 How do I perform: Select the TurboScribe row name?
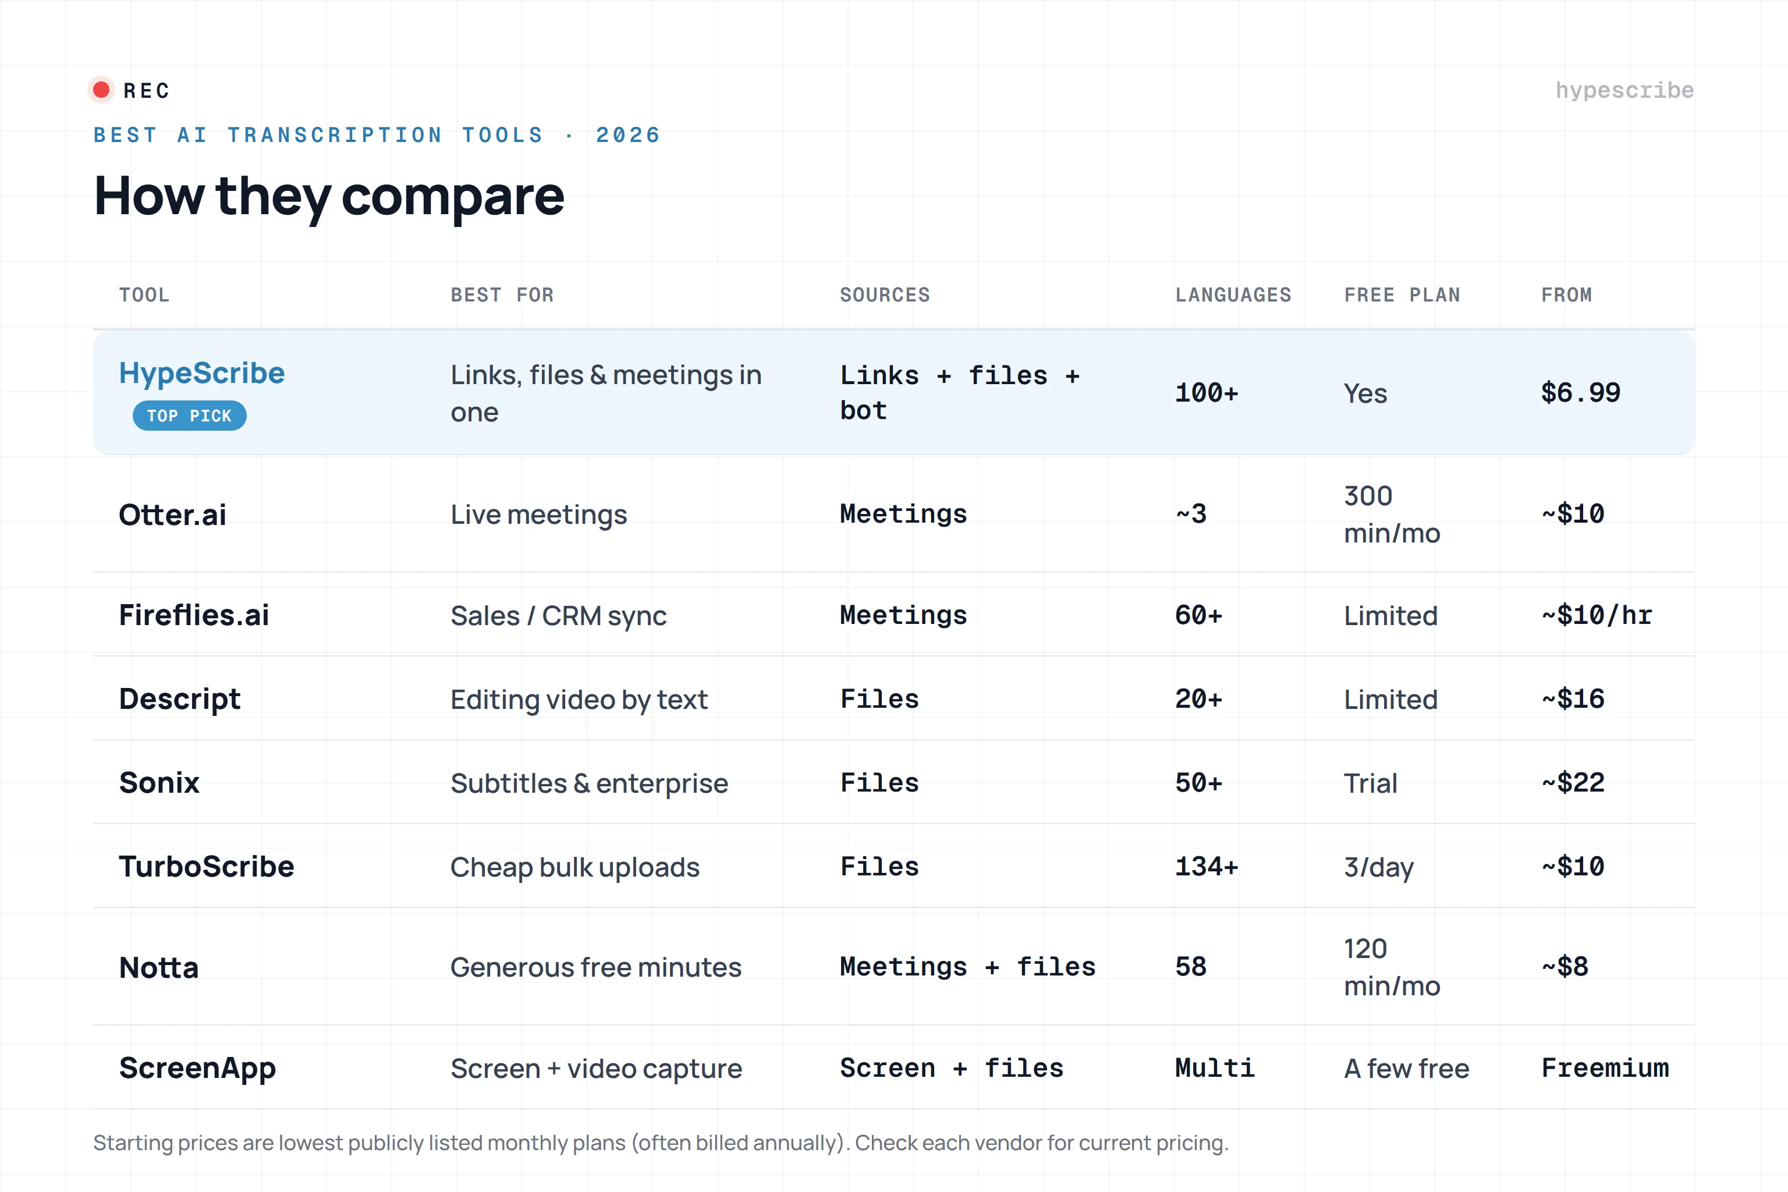point(206,867)
